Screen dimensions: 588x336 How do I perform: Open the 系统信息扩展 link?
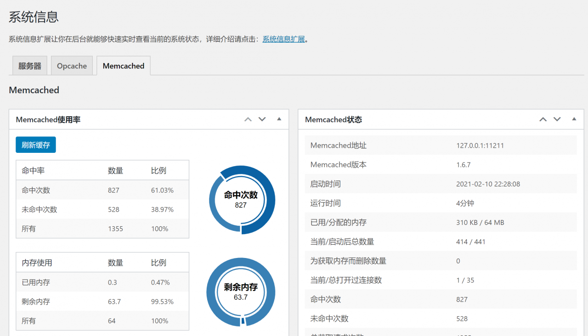[x=284, y=39]
